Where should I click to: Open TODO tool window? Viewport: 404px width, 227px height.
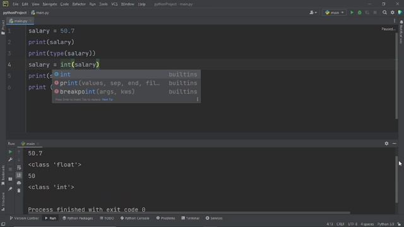(107, 218)
